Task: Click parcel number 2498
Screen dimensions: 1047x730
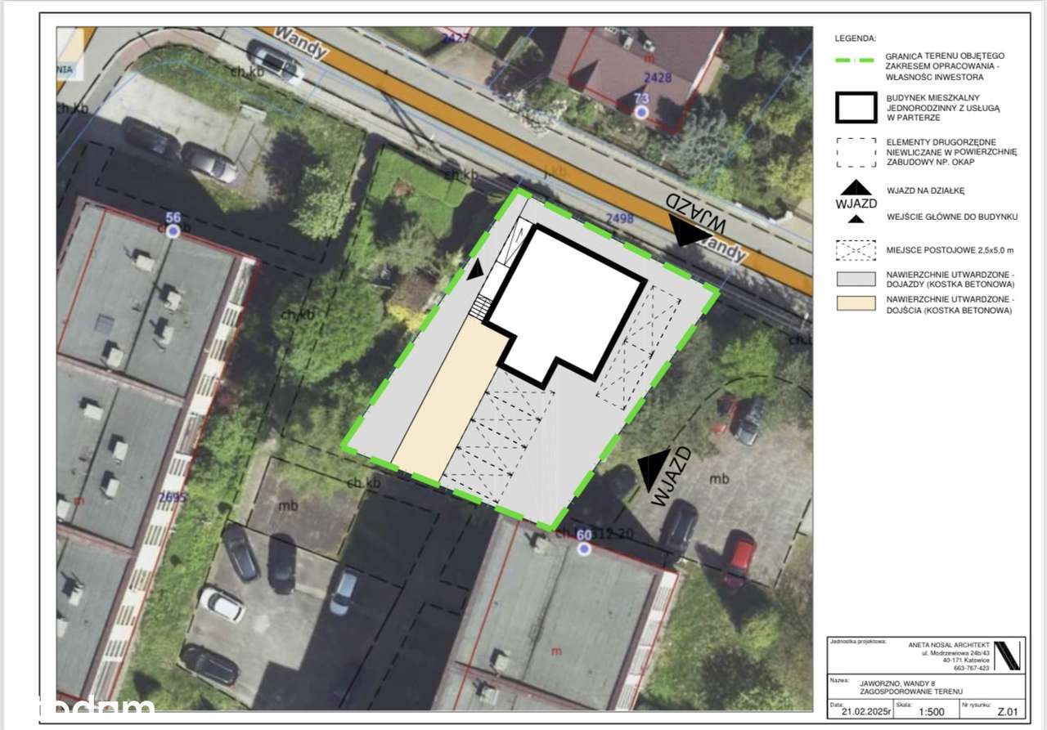Action: click(619, 217)
